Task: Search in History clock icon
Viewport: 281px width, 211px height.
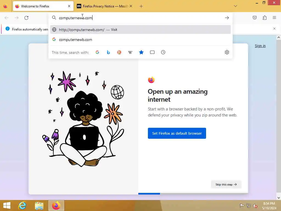Action: (163, 52)
